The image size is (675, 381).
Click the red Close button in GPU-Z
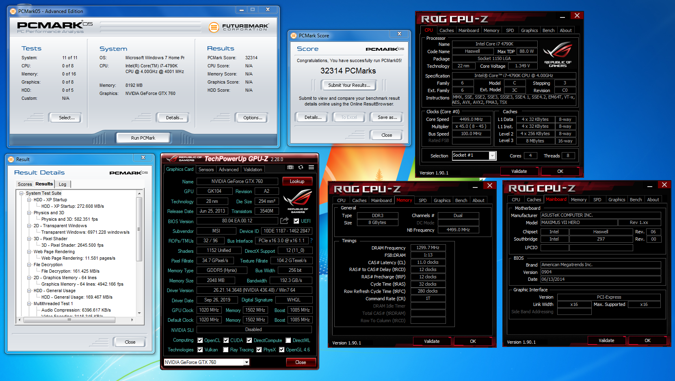pyautogui.click(x=301, y=362)
